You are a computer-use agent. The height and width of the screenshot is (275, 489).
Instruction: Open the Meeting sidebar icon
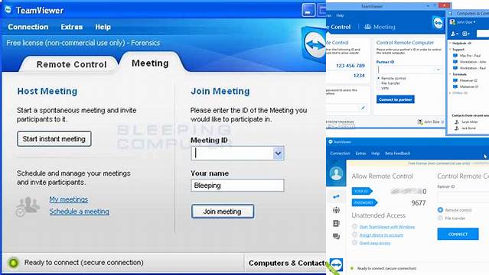pos(336,210)
